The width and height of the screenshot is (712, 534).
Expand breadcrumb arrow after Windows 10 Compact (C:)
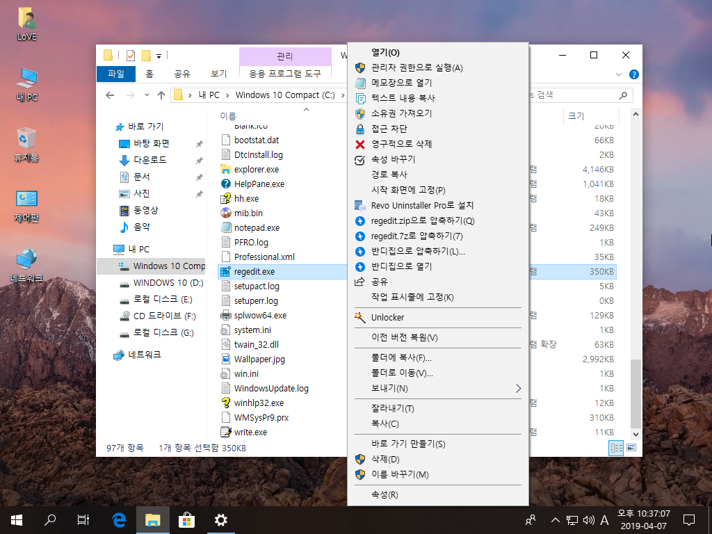pos(342,95)
